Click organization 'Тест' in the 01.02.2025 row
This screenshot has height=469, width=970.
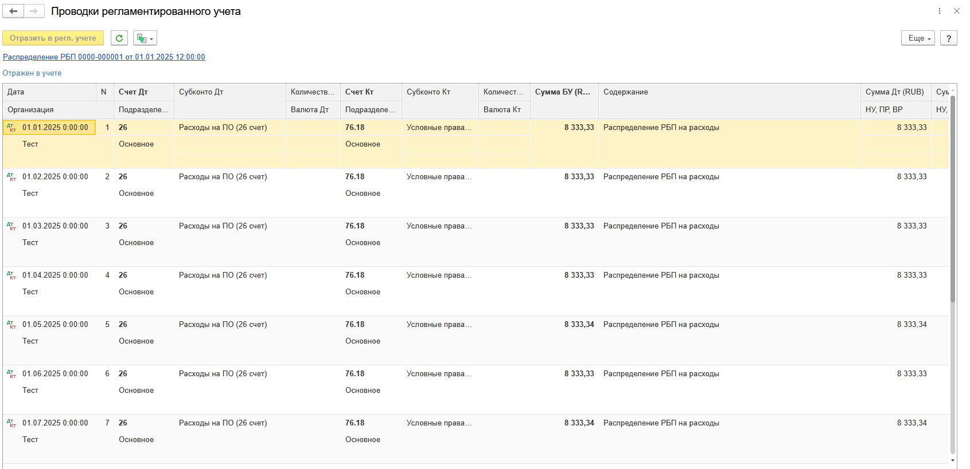point(30,193)
